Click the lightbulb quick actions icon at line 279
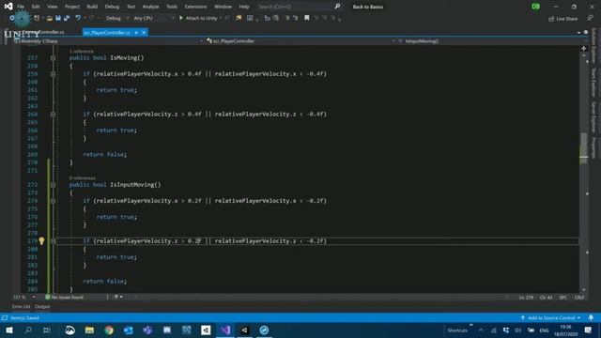Screen dimensions: 601x338 point(41,240)
